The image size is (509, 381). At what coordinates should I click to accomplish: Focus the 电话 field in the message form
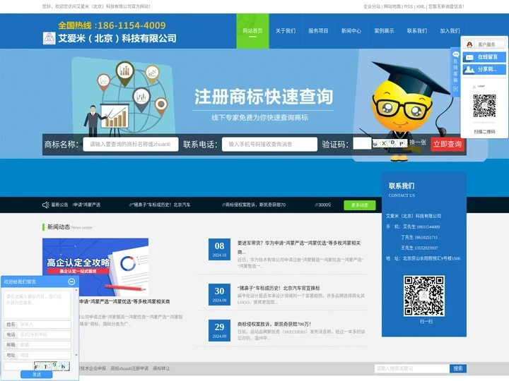(x=45, y=334)
